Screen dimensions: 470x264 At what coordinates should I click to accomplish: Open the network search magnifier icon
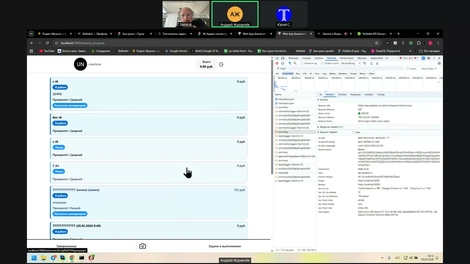(x=295, y=63)
